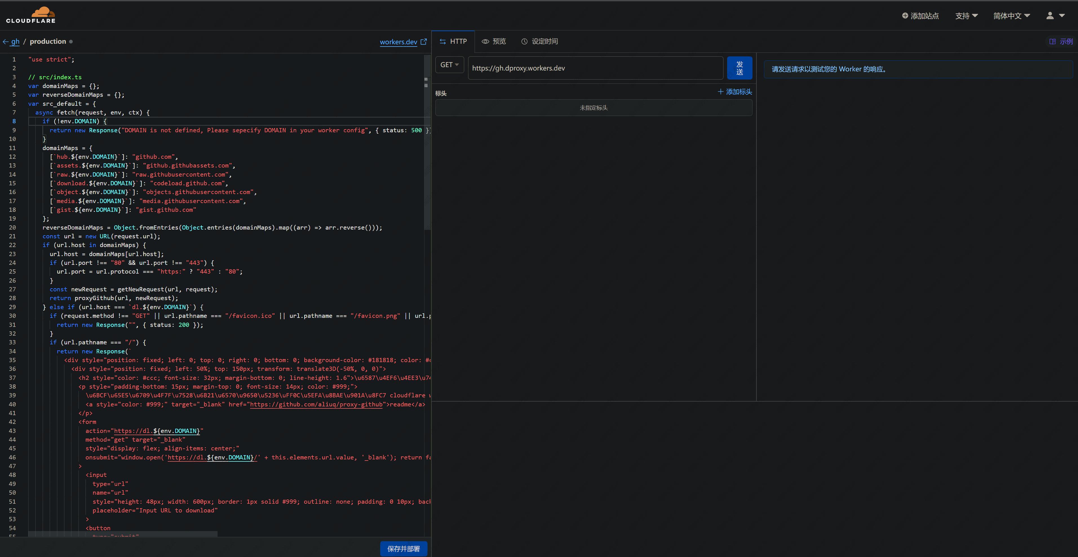This screenshot has height=557, width=1078.
Task: Click the 未指定标头 no headers placeholder
Action: pos(594,108)
